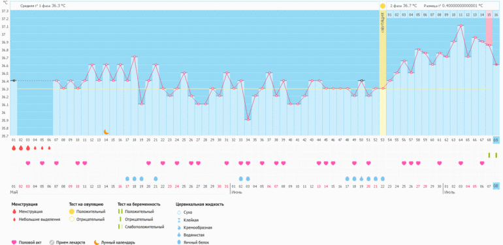Click the small spotting drop on cycle day 06
Screen dimensions: 503x245
pyautogui.click(x=49, y=148)
